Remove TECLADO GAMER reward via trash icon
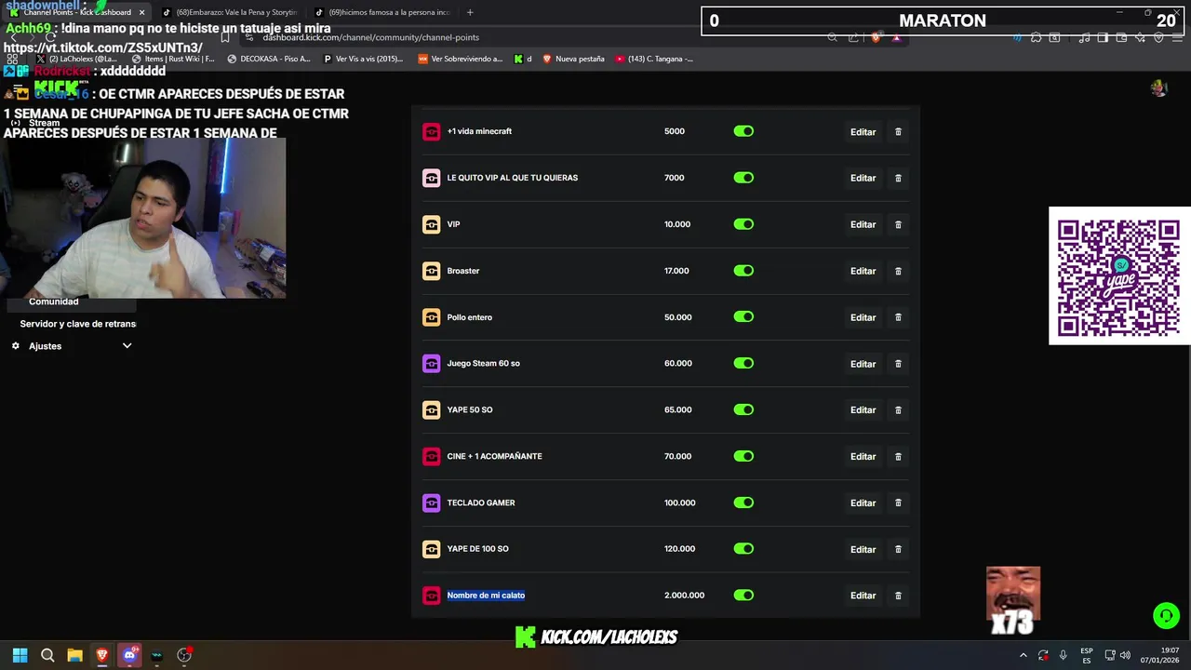The image size is (1191, 670). coord(898,502)
